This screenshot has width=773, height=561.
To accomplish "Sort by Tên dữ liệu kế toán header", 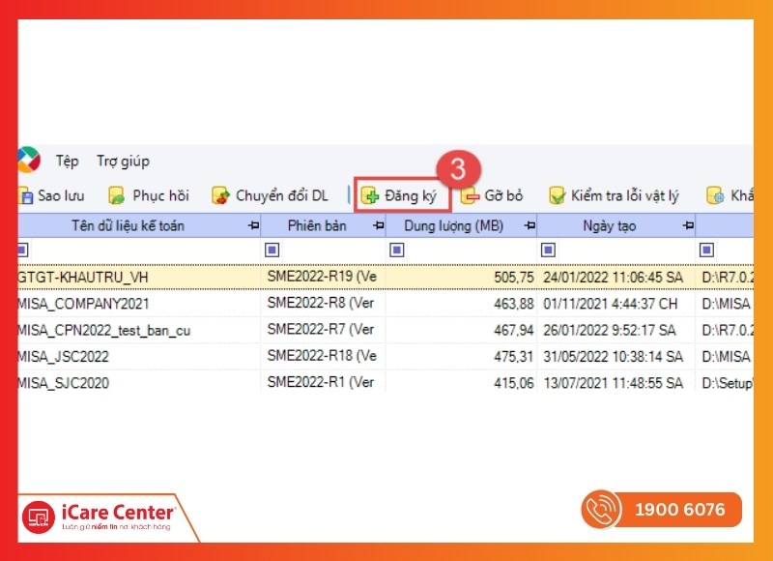I will pos(129,226).
